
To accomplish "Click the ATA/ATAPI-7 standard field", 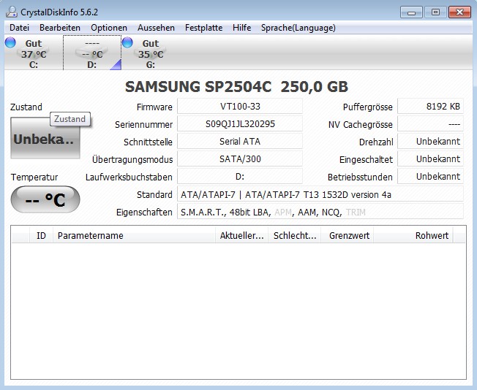I will [320, 194].
